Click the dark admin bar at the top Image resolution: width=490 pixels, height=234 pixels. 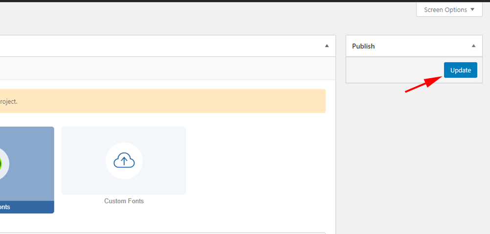(x=245, y=1)
